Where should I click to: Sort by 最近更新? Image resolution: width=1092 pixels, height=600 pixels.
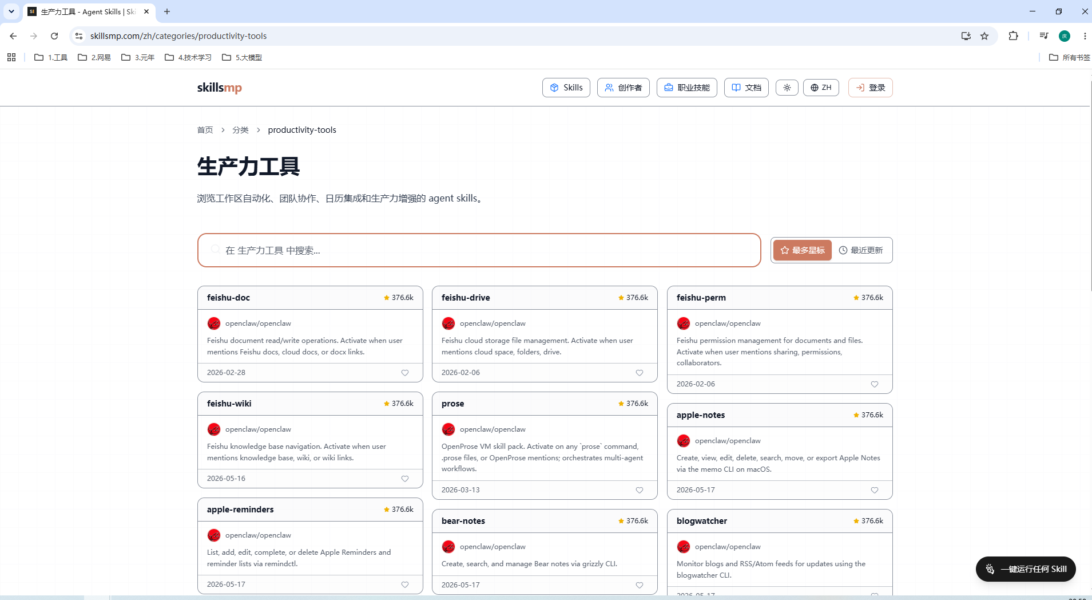[861, 250]
